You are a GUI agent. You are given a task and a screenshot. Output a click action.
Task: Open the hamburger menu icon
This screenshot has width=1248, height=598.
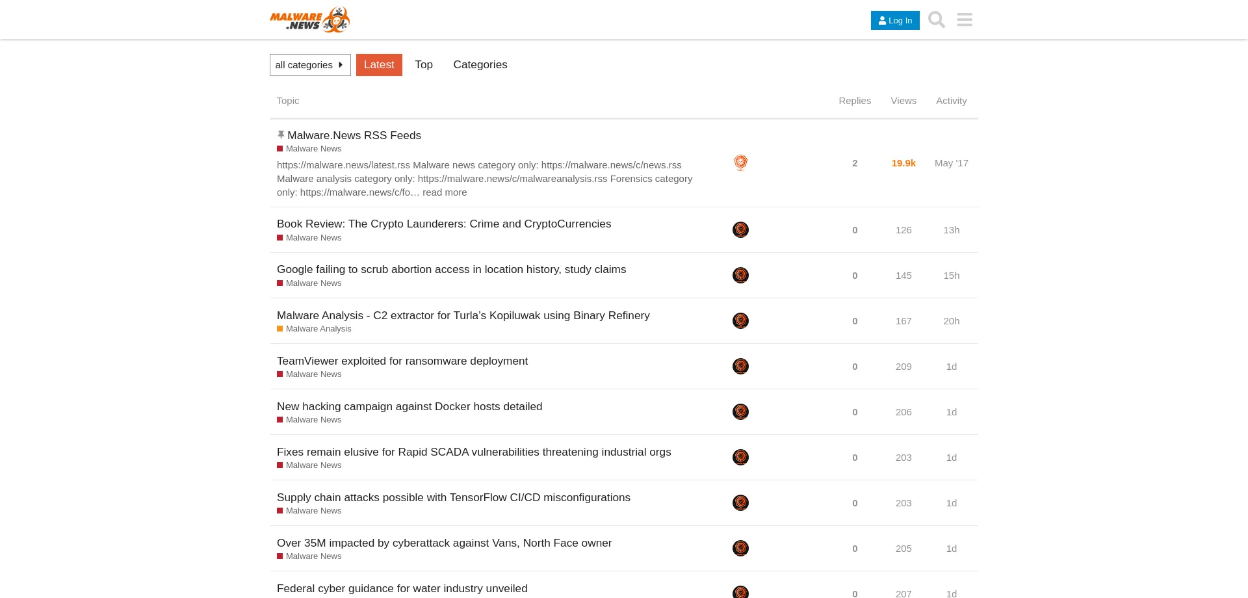pos(965,19)
